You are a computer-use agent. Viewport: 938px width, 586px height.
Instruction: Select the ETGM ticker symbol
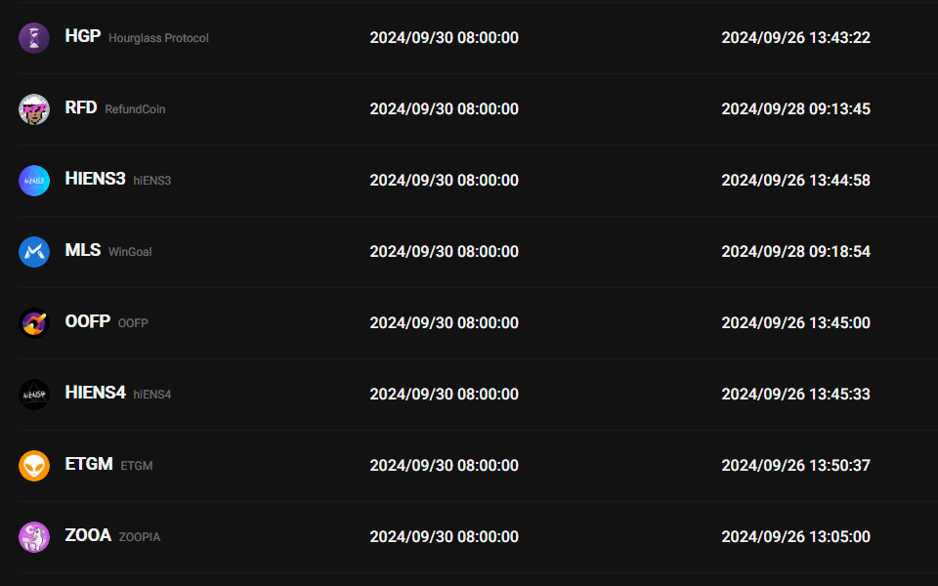(x=89, y=464)
